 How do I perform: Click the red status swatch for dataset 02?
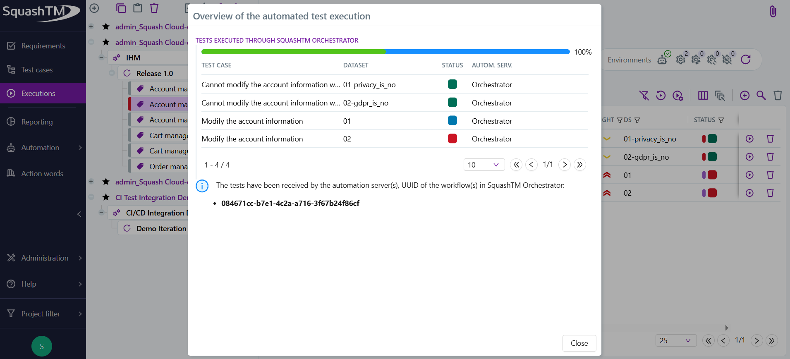(452, 139)
